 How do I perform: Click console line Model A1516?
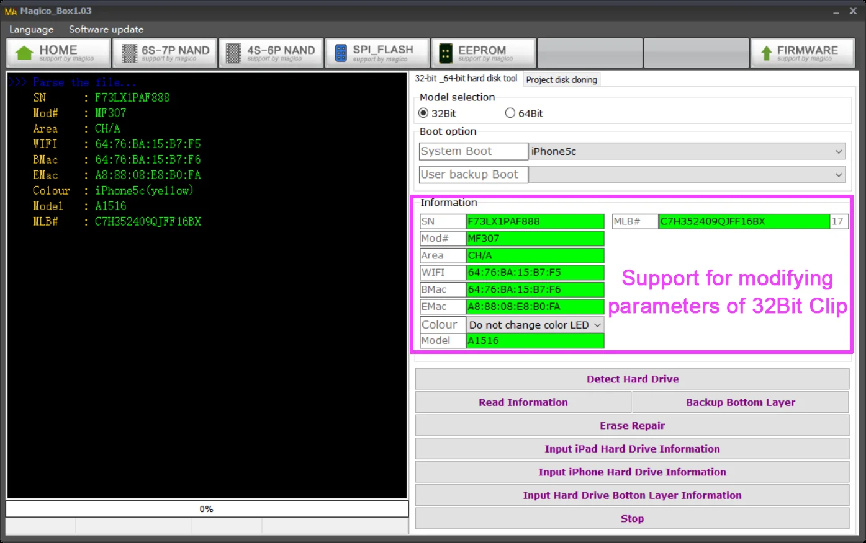[x=79, y=206]
